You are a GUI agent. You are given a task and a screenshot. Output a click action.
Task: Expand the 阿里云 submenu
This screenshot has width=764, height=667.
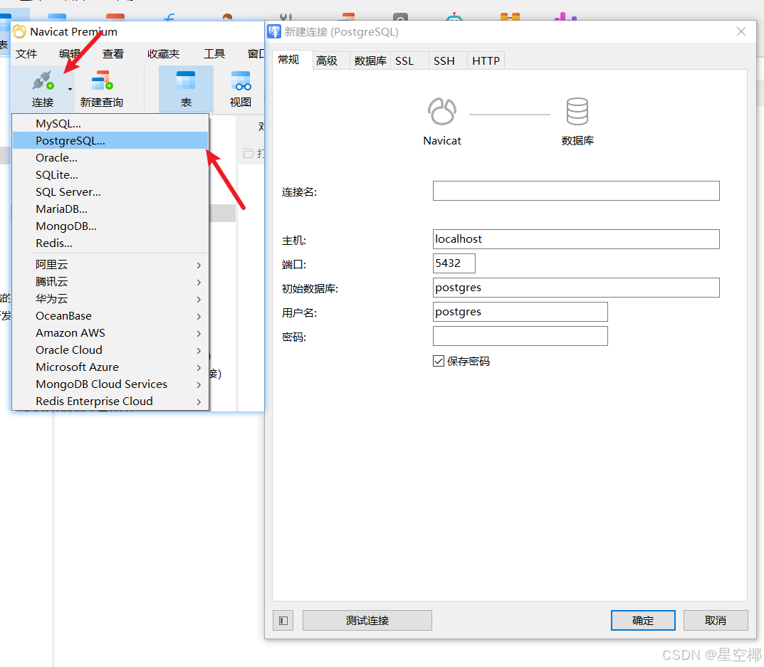[110, 265]
